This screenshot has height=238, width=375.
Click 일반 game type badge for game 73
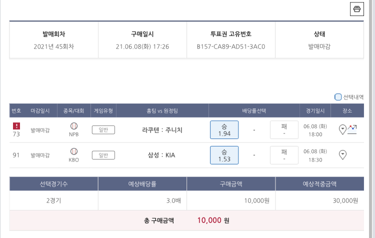103,130
